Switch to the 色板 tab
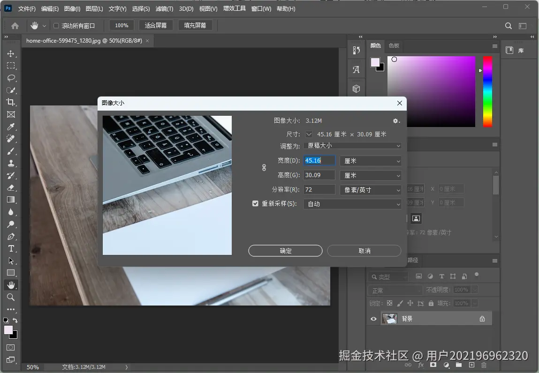This screenshot has width=539, height=373. click(x=394, y=45)
